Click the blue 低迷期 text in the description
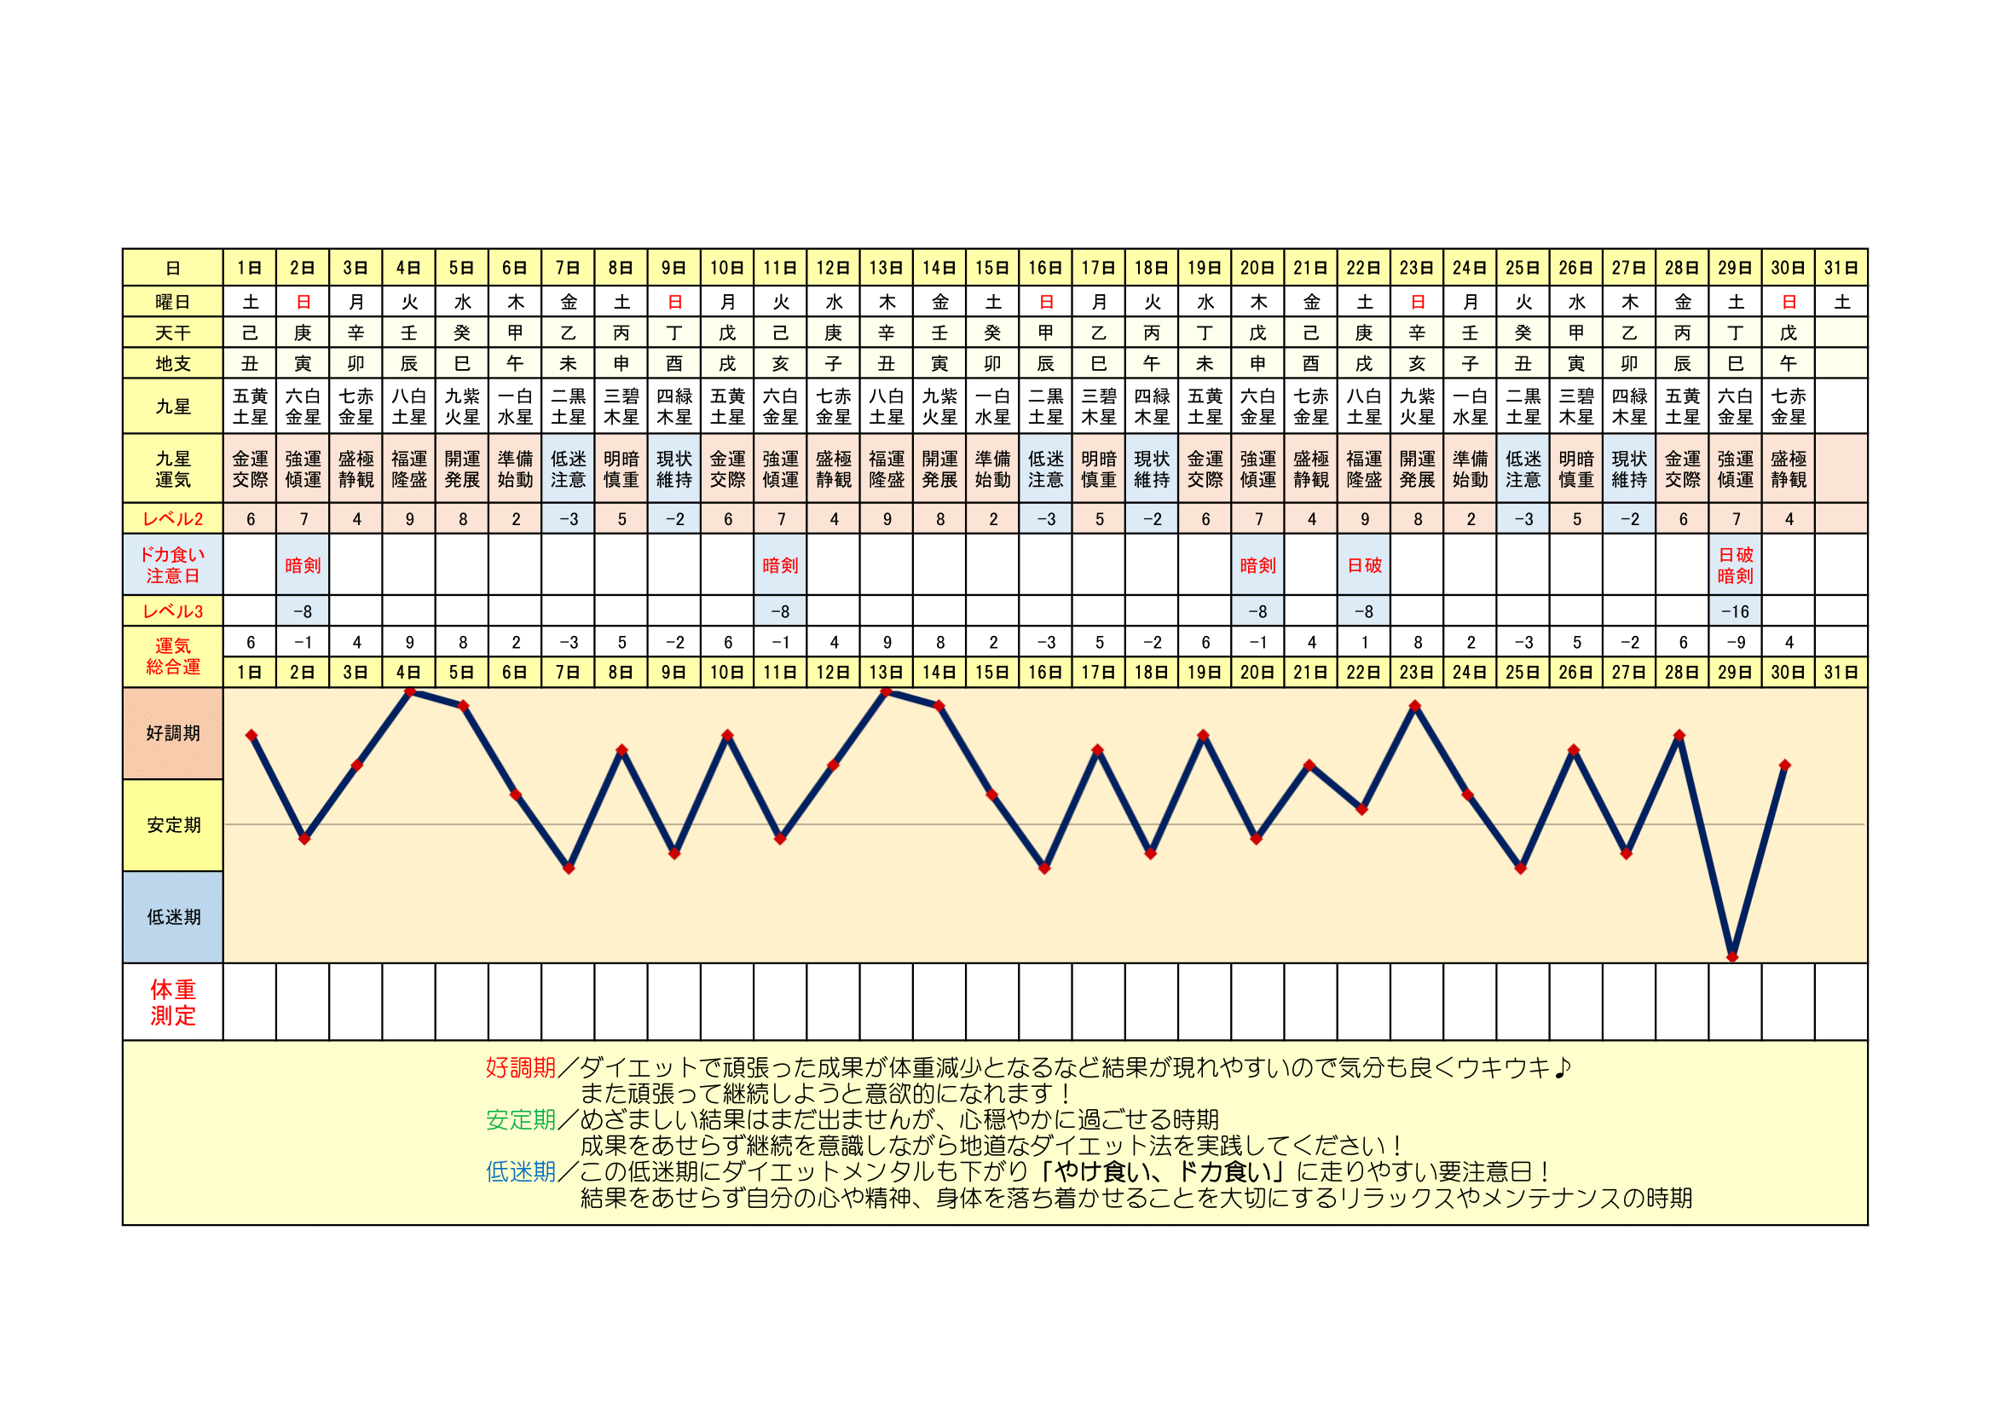1994x1410 pixels. tap(520, 1172)
